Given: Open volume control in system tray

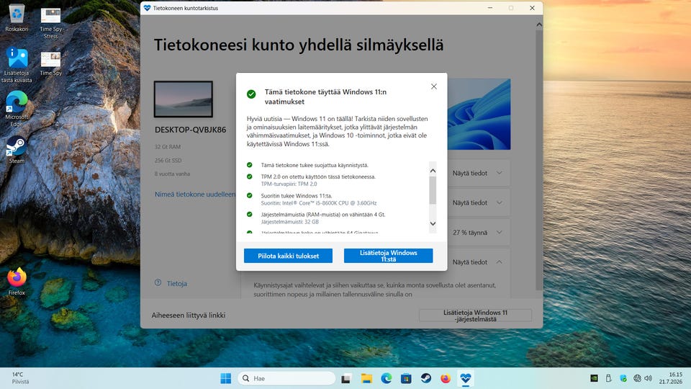Looking at the screenshot, I should pos(648,378).
